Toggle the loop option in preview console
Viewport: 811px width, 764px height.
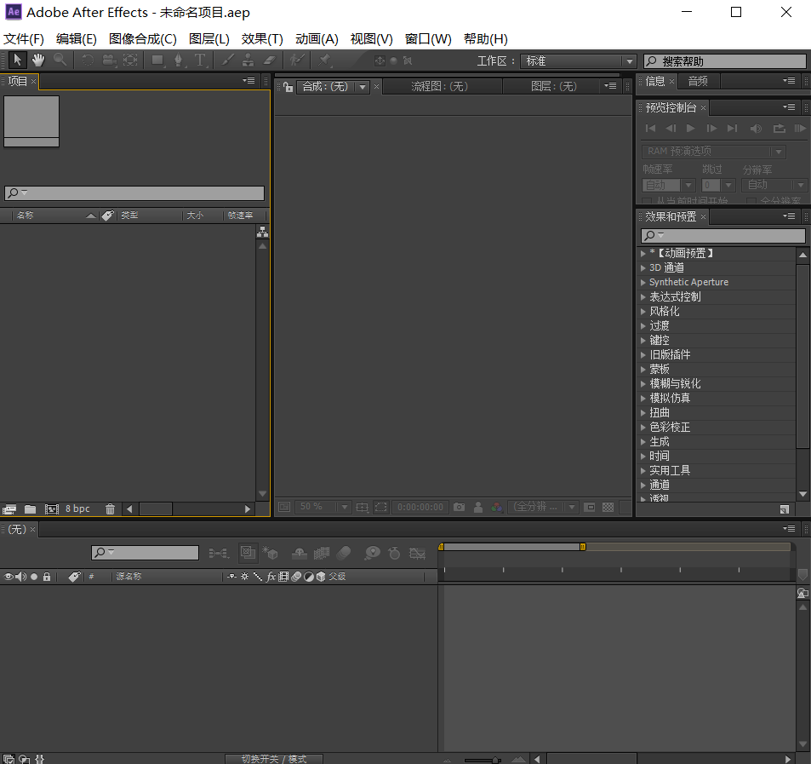click(x=779, y=129)
